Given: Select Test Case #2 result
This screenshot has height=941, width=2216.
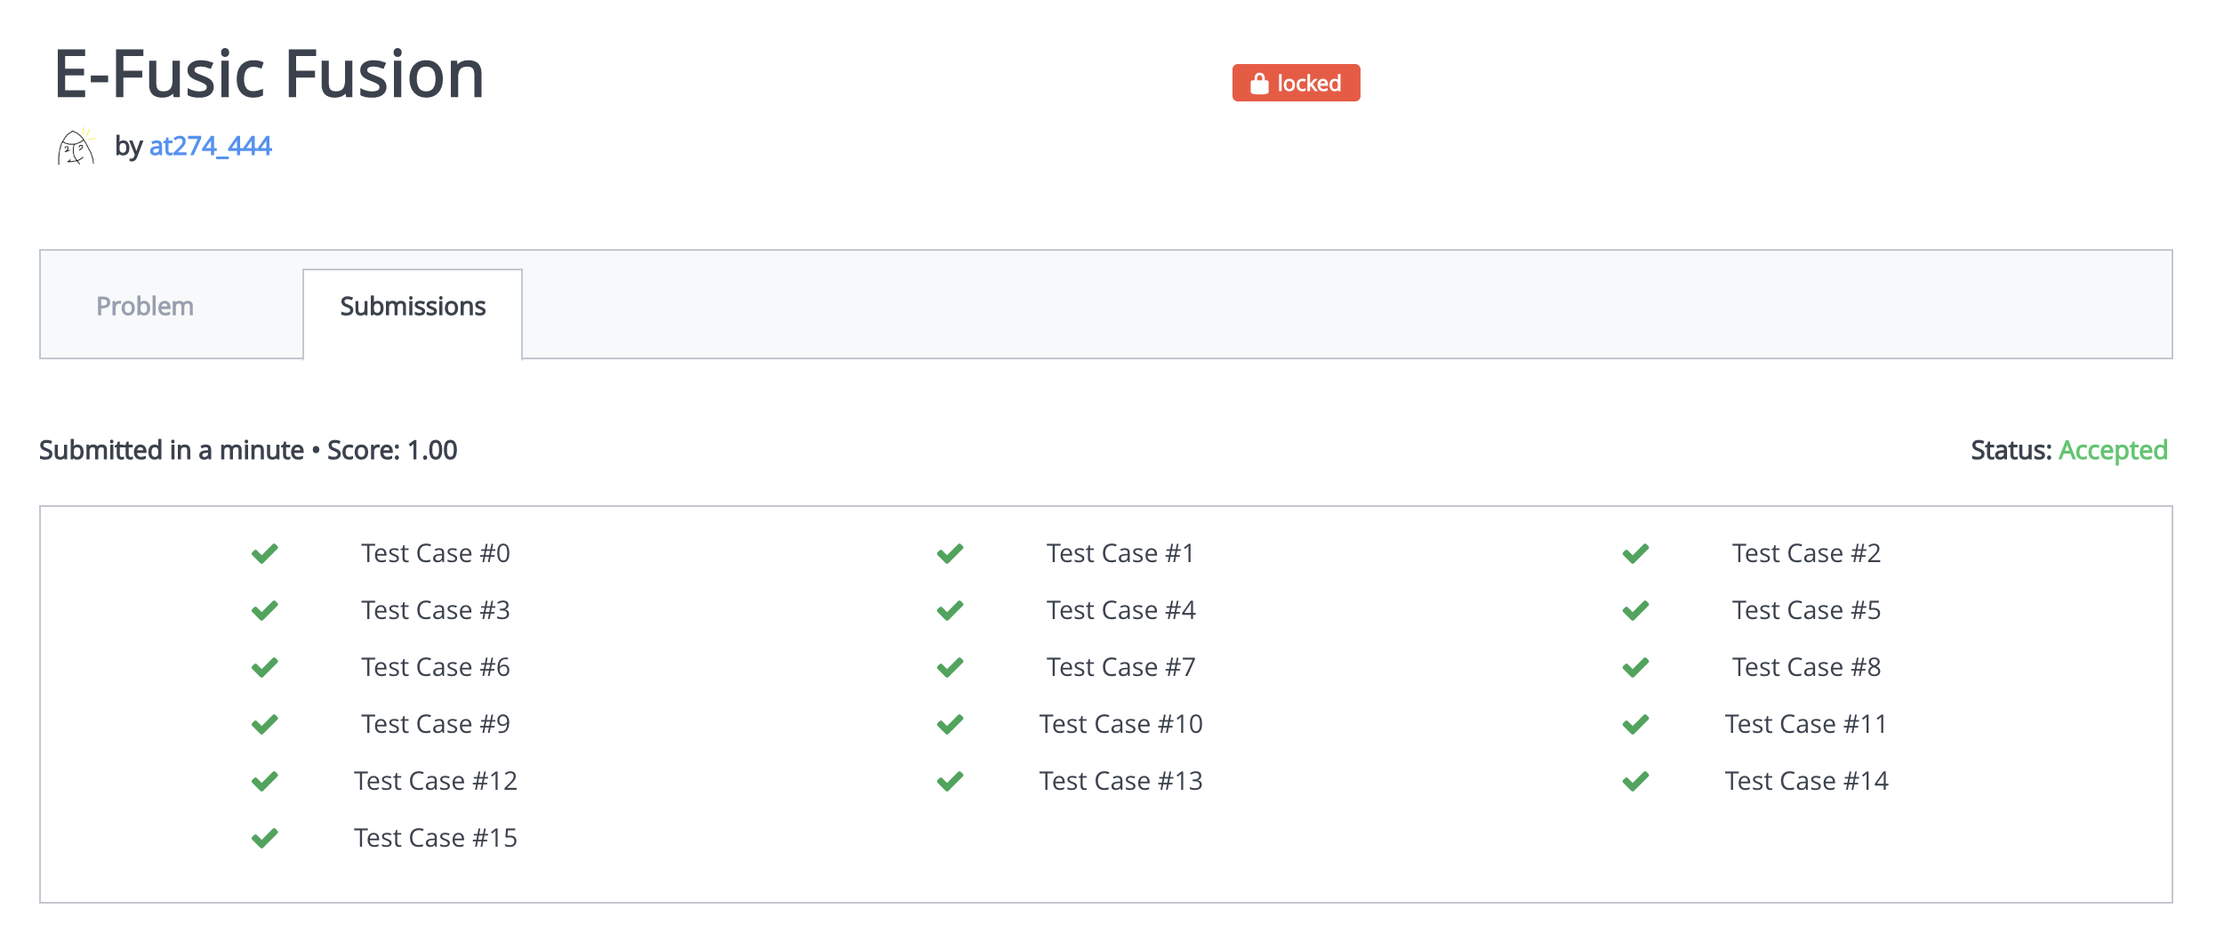Looking at the screenshot, I should tap(1806, 553).
